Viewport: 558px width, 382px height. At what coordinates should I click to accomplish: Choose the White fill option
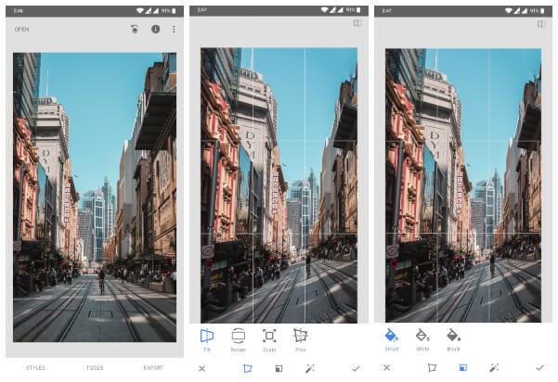point(422,340)
